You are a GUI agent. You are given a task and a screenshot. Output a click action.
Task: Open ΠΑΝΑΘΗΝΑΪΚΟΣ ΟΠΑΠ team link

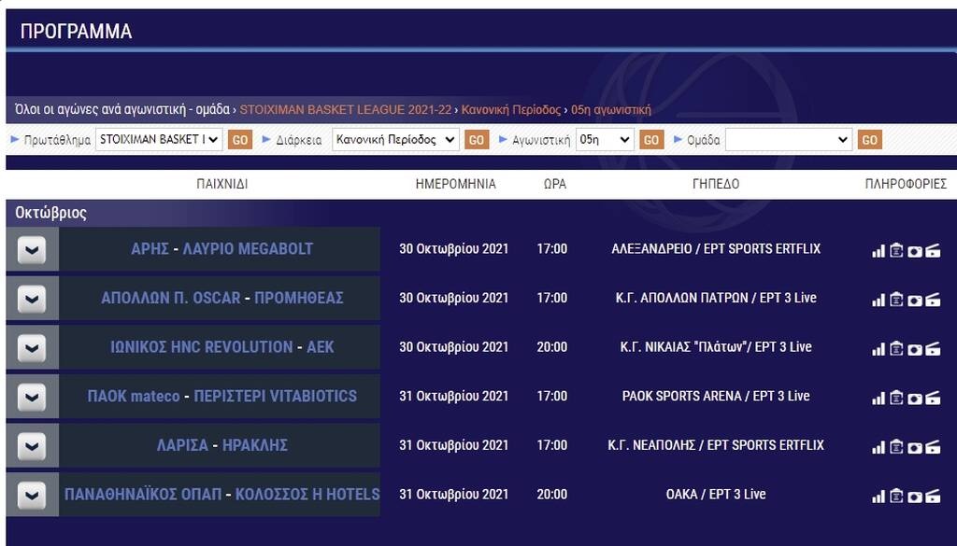[143, 495]
